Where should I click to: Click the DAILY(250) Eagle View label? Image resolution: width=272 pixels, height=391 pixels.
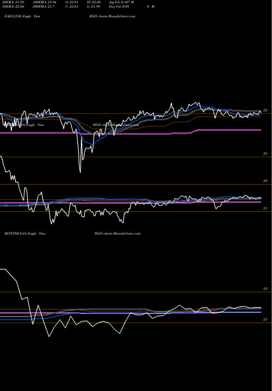(22, 16)
